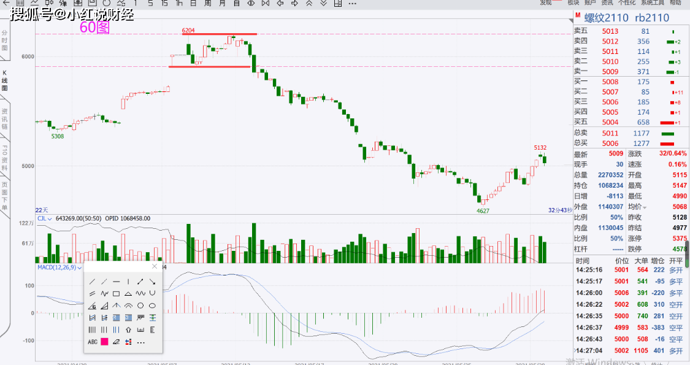Open the pink color swatch
The width and height of the screenshot is (690, 365).
tap(104, 342)
